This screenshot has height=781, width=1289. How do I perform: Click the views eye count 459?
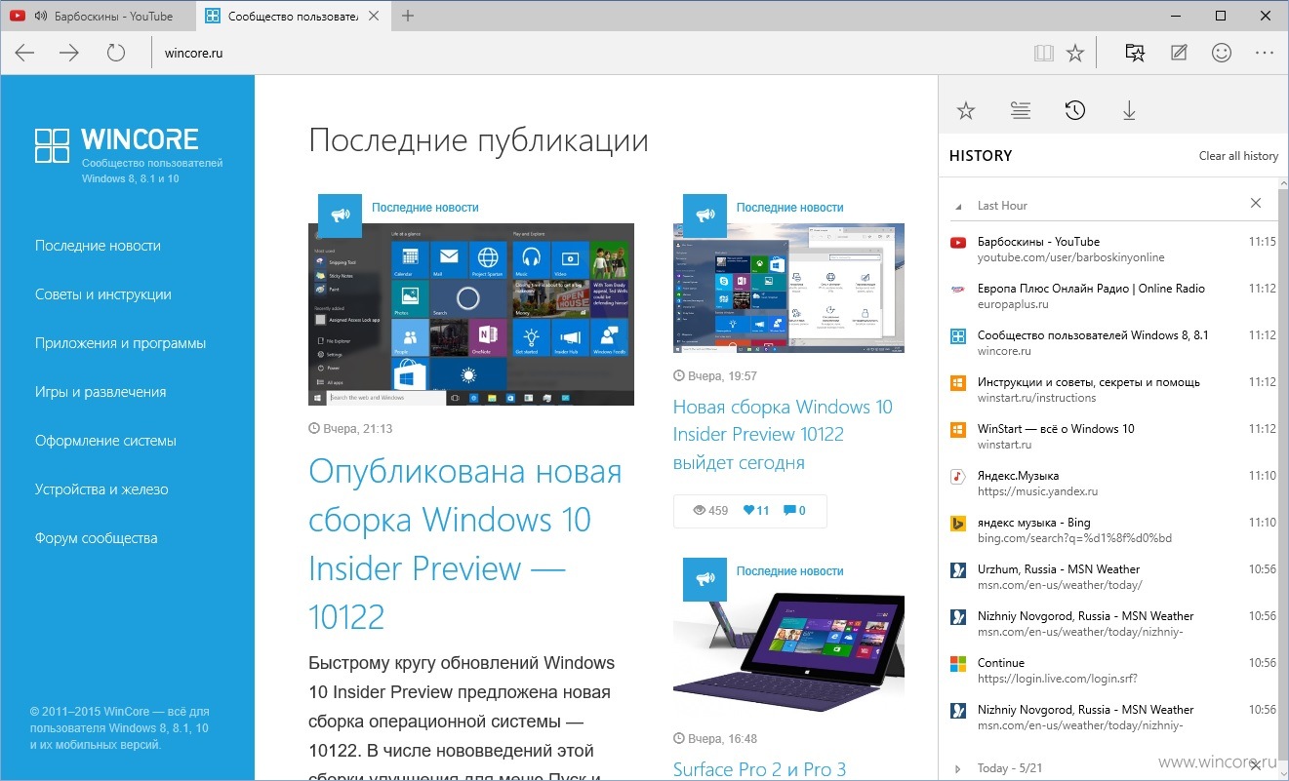710,510
